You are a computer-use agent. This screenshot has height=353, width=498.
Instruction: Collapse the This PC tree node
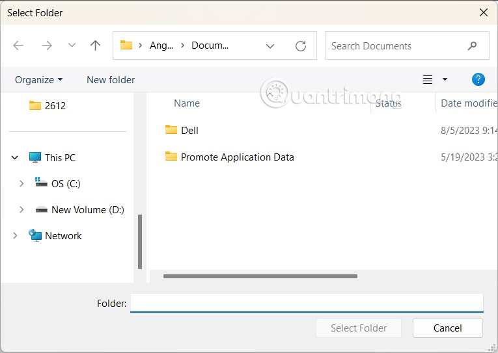[x=15, y=157]
